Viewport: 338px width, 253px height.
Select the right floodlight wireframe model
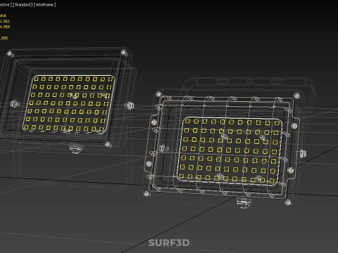click(229, 143)
